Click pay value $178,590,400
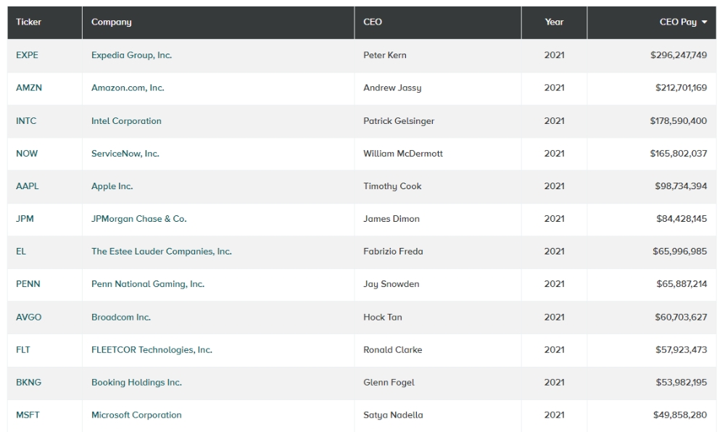This screenshot has height=432, width=725. click(x=679, y=120)
